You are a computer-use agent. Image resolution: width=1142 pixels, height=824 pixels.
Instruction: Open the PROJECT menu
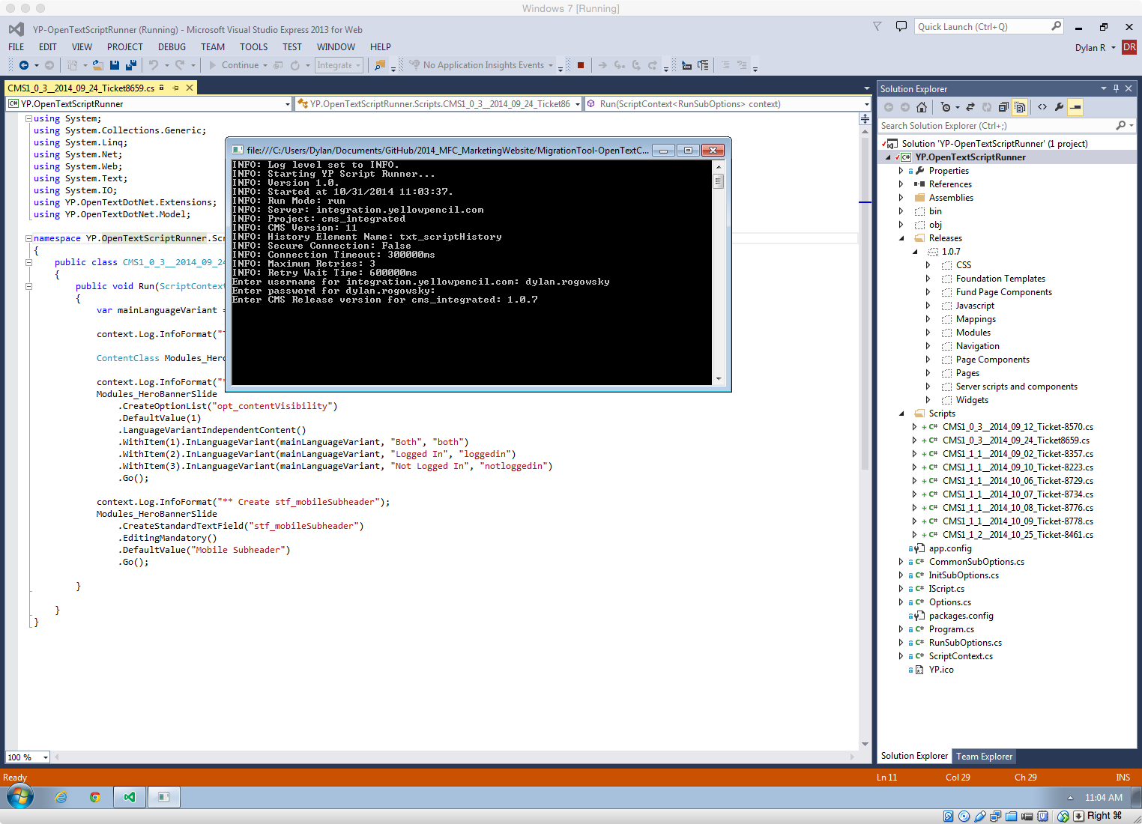pos(124,46)
